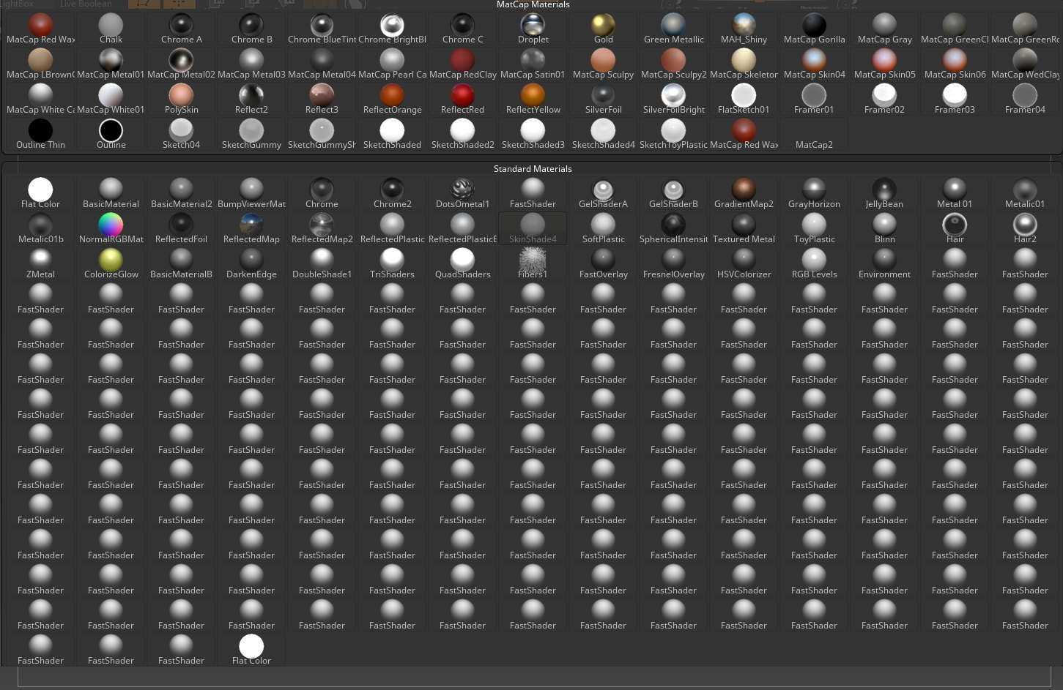
Task: Select the MatCap2 material slot
Action: click(814, 134)
